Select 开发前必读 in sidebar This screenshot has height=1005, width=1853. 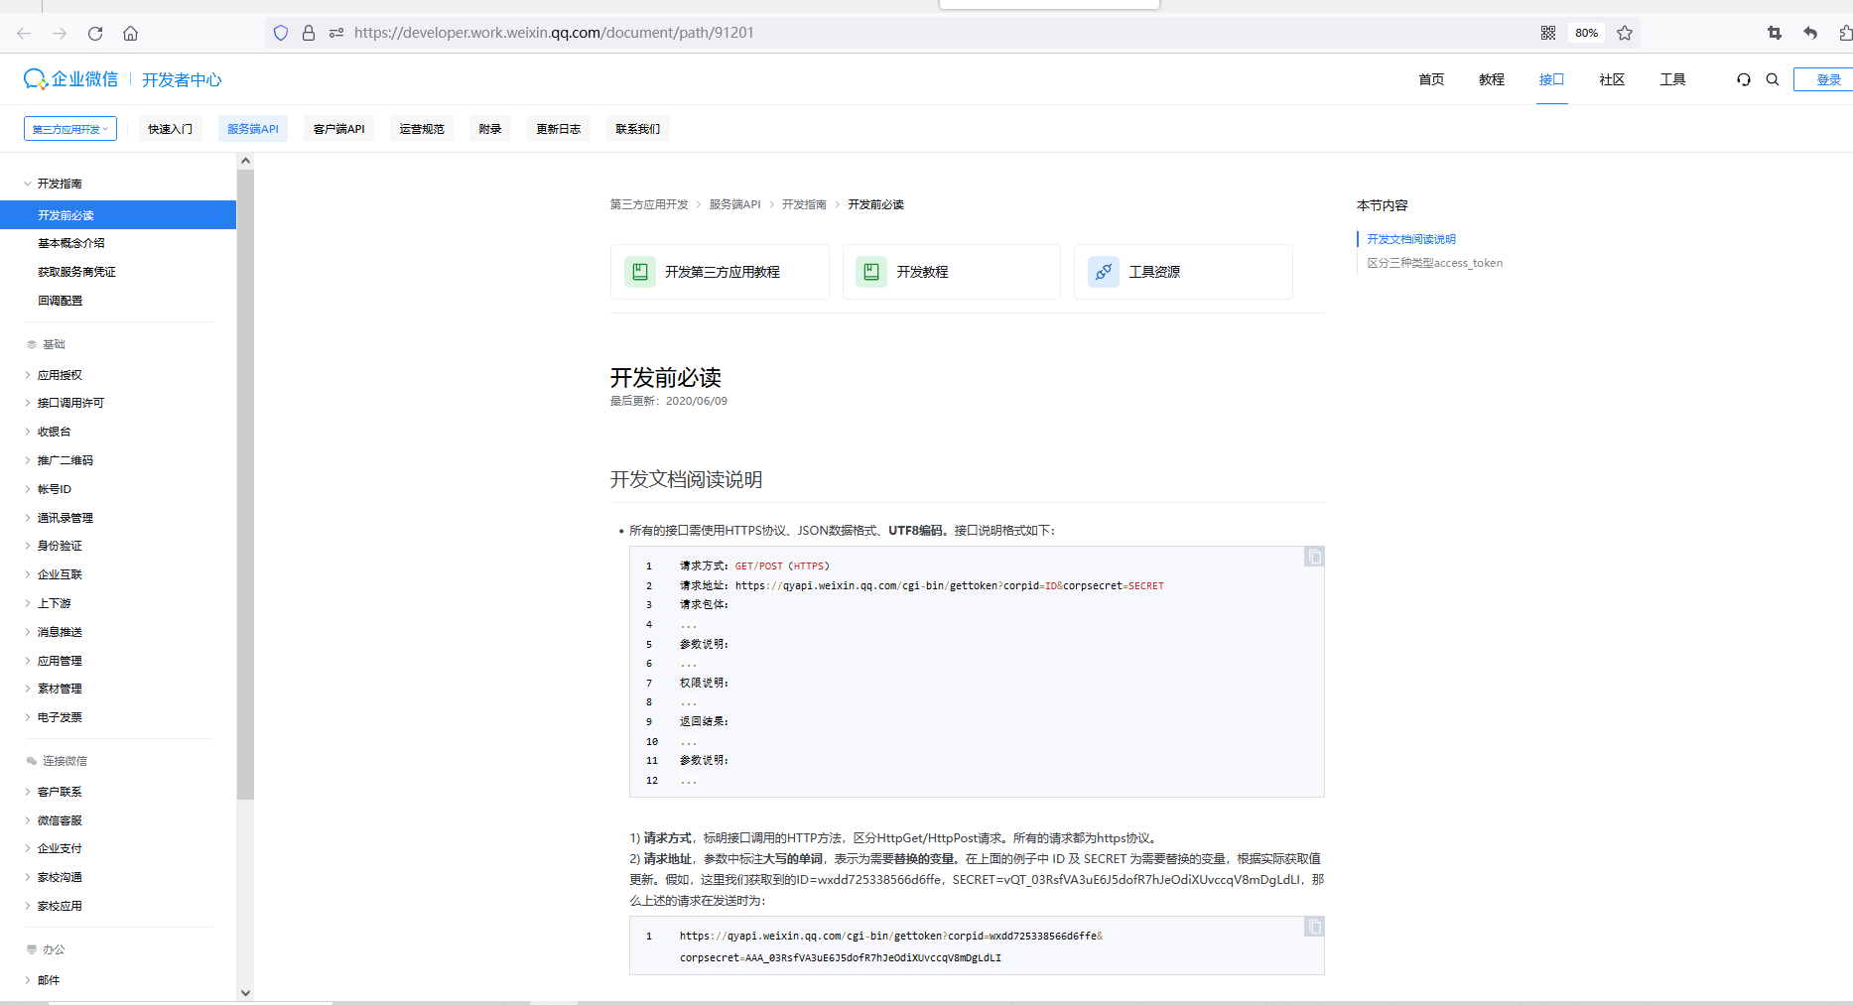click(118, 215)
